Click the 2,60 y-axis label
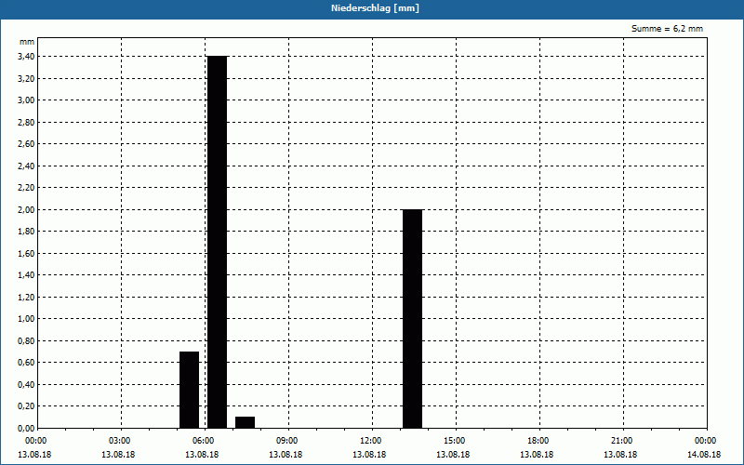The image size is (744, 465). [x=26, y=144]
